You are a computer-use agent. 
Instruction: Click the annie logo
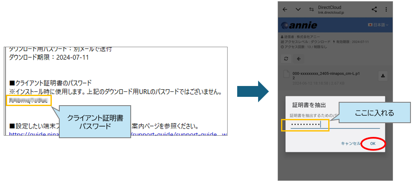300,25
